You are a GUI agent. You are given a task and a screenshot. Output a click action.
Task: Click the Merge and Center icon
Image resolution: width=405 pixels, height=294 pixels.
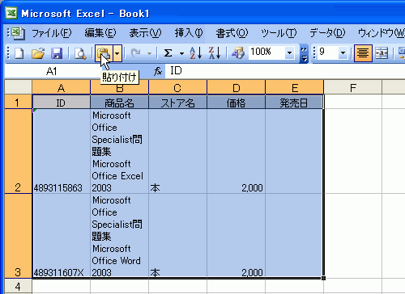(382, 53)
